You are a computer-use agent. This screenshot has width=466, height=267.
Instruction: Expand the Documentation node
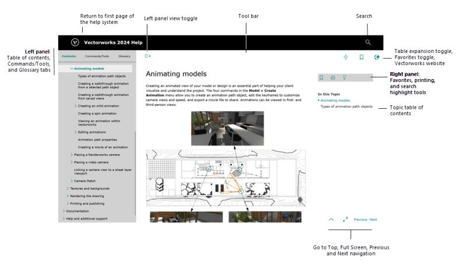coord(63,211)
